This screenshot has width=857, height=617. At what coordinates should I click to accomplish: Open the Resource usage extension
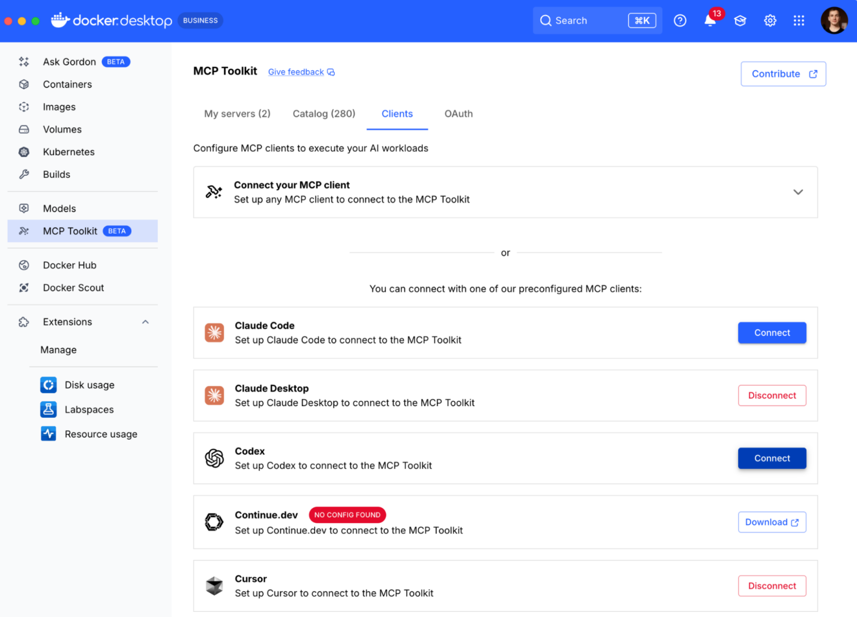(x=101, y=433)
